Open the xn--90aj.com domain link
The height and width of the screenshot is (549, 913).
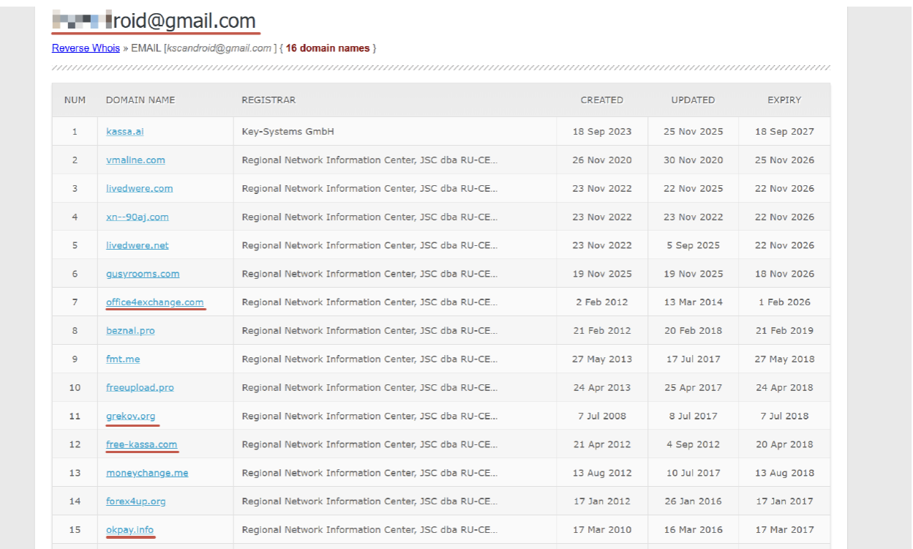coord(137,217)
